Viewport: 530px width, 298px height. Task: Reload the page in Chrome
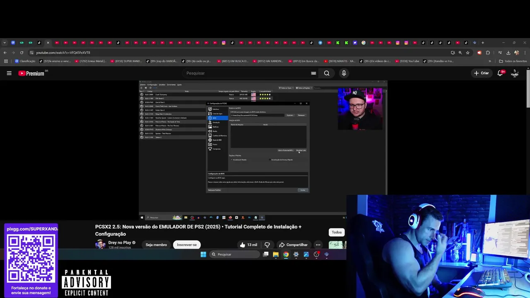click(x=22, y=53)
